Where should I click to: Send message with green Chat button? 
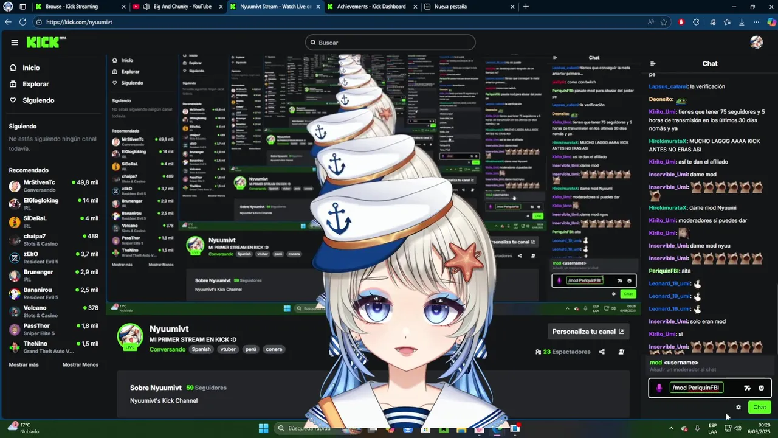coord(760,408)
